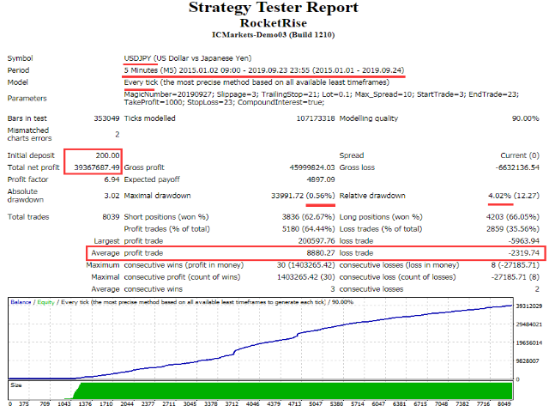Select consecutive wins '30 (1403265.42)'

tap(305, 265)
